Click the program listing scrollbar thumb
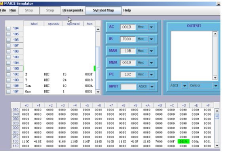The image size is (226, 154). click(x=98, y=68)
